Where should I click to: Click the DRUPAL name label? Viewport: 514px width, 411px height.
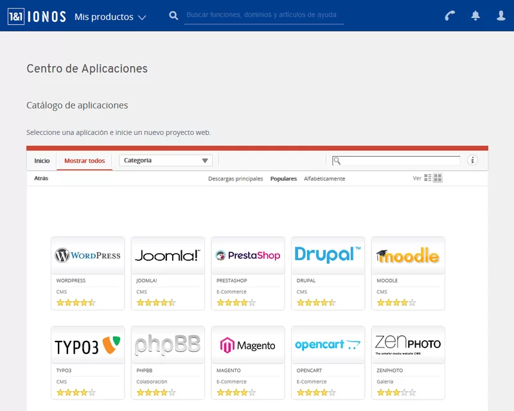(x=306, y=281)
